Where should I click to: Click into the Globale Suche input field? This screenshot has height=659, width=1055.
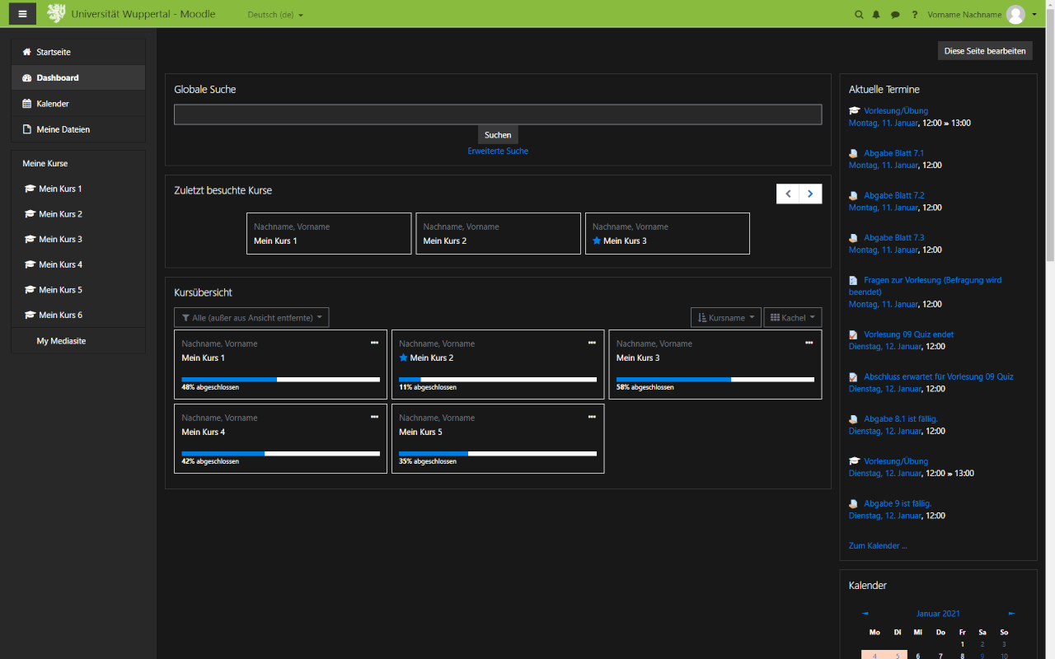point(498,115)
